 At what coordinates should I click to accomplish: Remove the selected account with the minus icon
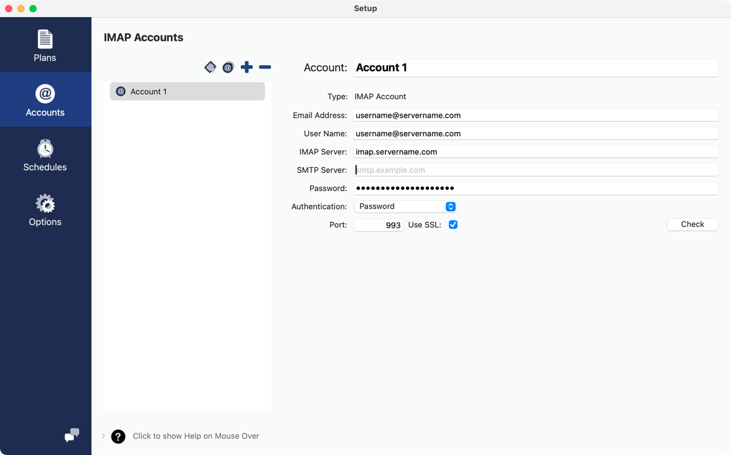264,67
